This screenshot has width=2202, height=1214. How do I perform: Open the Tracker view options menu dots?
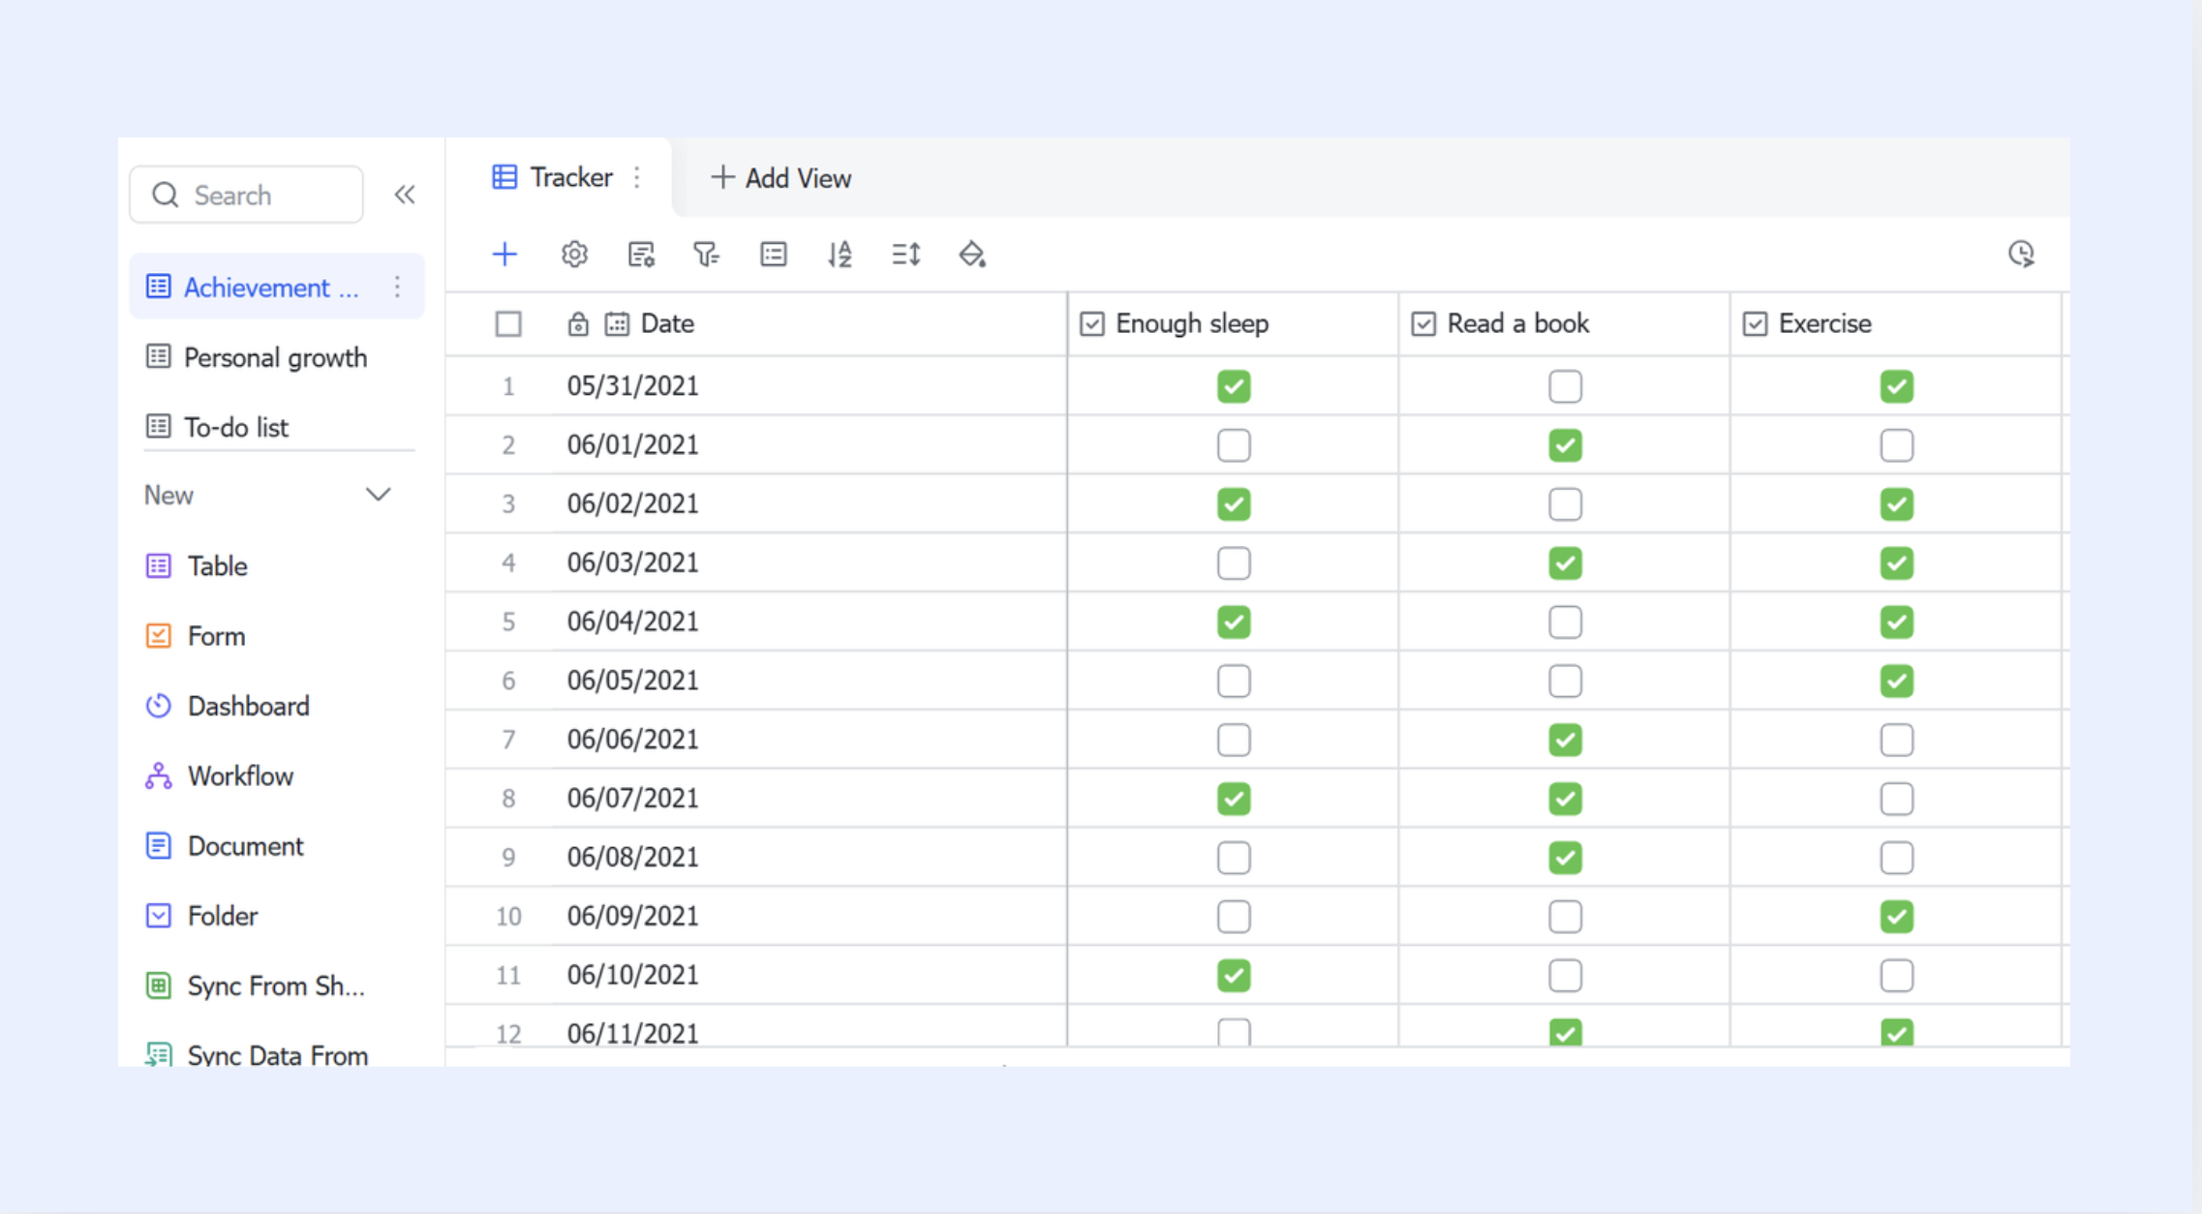pos(637,177)
